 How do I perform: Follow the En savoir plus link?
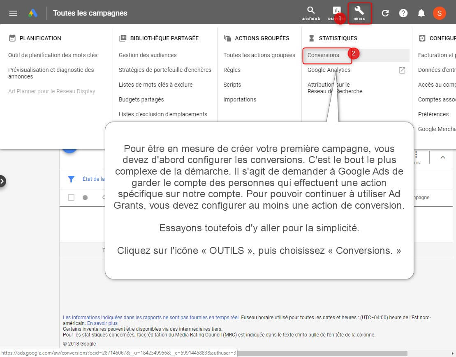coord(102,323)
